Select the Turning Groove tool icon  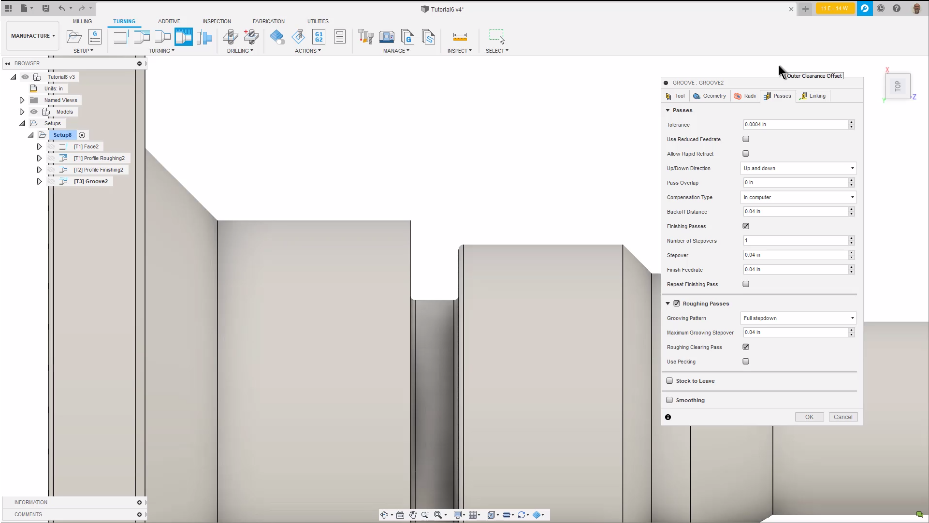pyautogui.click(x=184, y=37)
